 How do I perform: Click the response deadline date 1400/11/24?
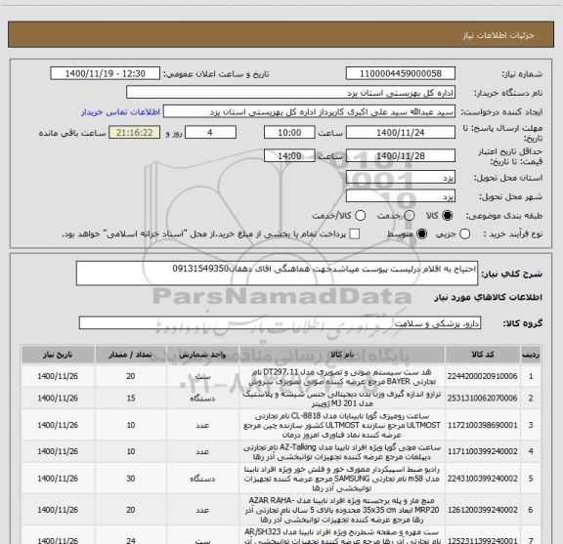tap(401, 133)
